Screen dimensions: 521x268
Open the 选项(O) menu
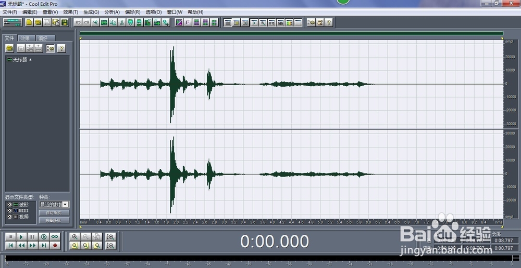pyautogui.click(x=154, y=12)
